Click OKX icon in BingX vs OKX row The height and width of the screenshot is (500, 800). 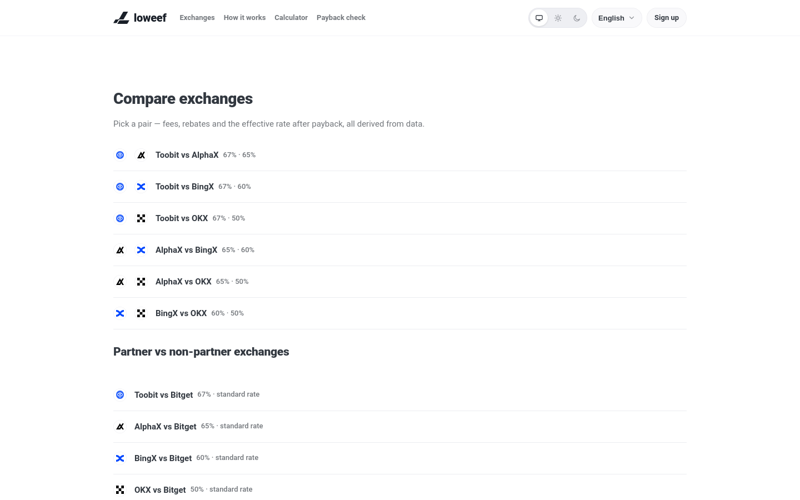[x=141, y=313]
